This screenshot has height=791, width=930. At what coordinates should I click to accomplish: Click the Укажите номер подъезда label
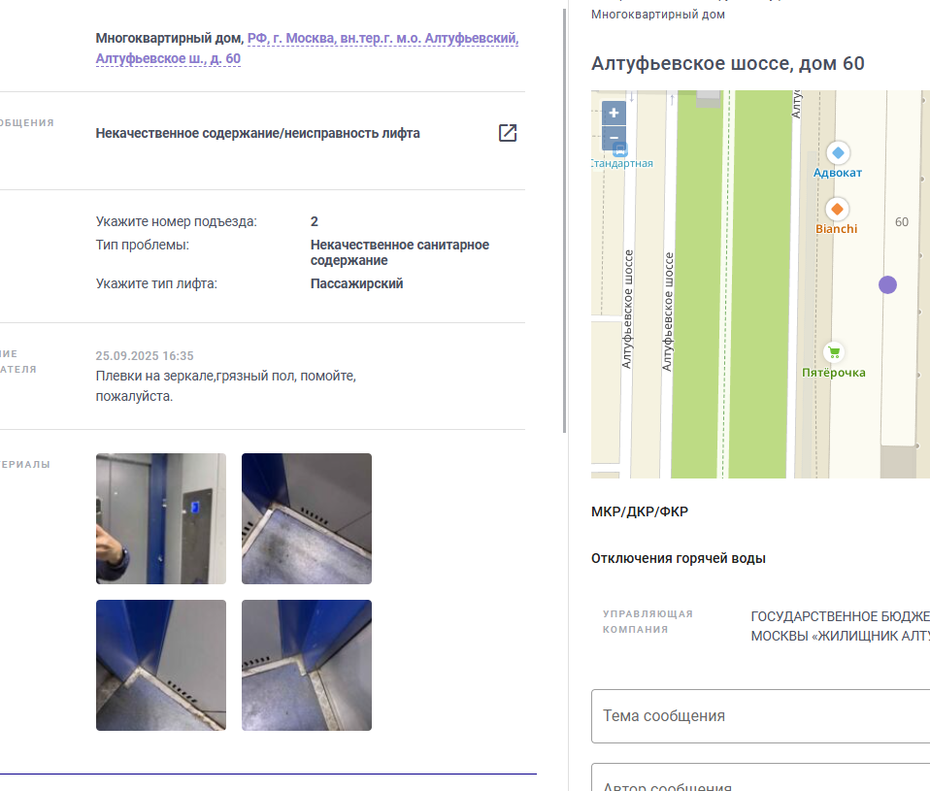(x=176, y=221)
